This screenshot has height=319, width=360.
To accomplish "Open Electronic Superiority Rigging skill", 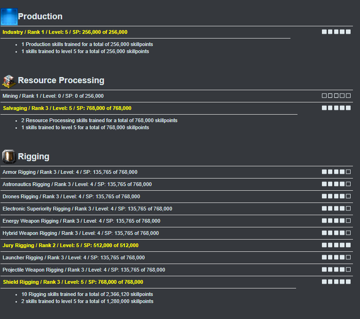I will point(87,209).
